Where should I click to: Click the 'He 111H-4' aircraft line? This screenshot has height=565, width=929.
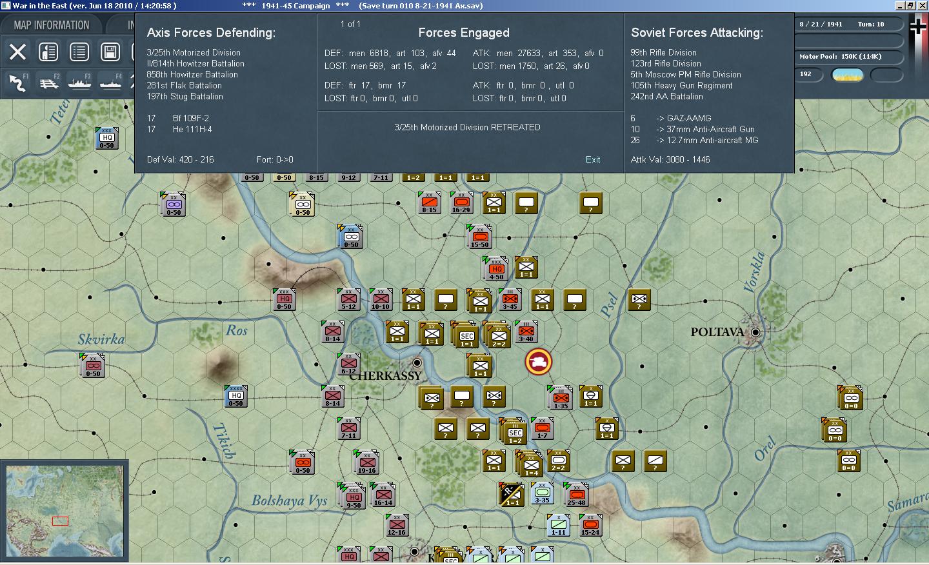[179, 129]
